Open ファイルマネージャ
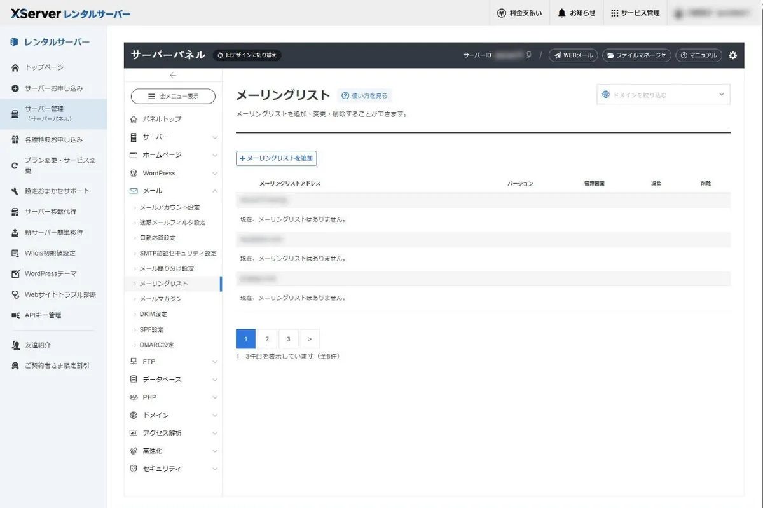The image size is (763, 508). tap(636, 55)
